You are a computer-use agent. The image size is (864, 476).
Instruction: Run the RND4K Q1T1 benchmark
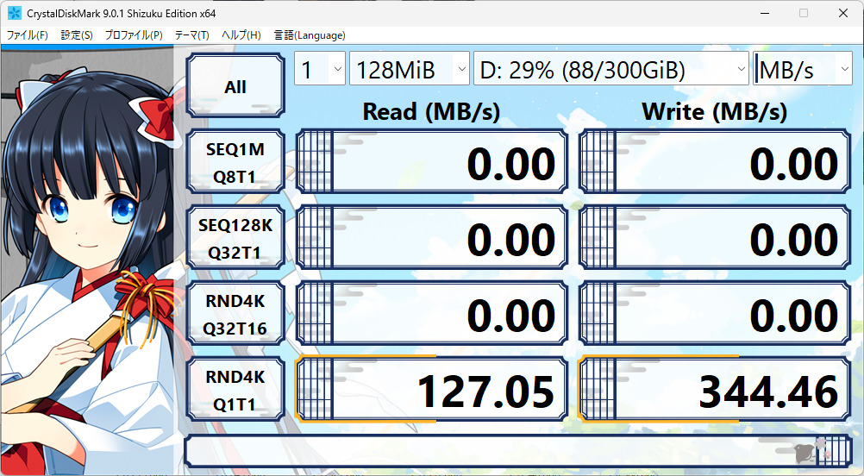[x=235, y=391]
